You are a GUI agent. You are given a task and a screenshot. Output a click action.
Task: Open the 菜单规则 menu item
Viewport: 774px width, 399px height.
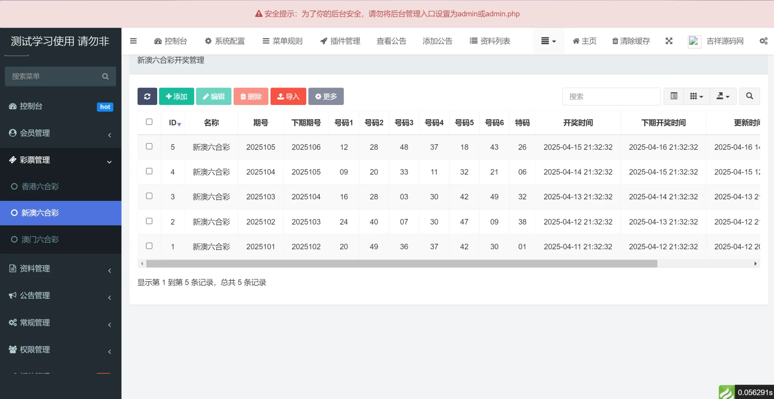click(x=282, y=41)
